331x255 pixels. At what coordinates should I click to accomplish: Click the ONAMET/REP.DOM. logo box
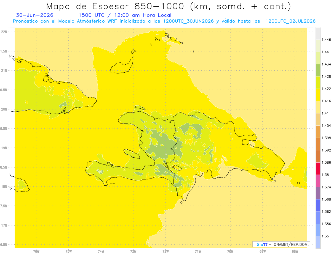click(281, 244)
